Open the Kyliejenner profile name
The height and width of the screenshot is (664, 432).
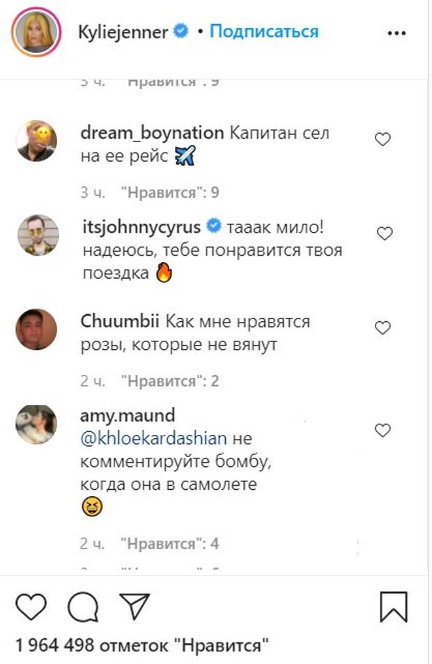[125, 32]
